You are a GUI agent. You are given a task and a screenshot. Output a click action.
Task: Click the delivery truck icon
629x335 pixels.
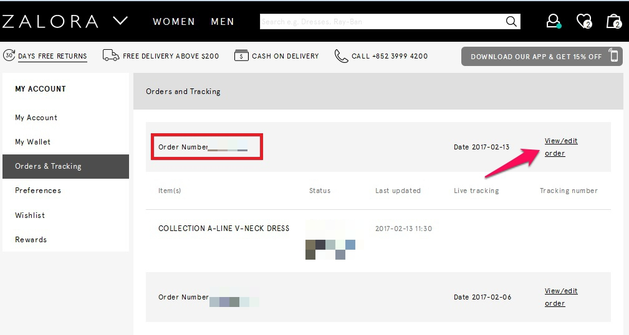click(x=111, y=55)
